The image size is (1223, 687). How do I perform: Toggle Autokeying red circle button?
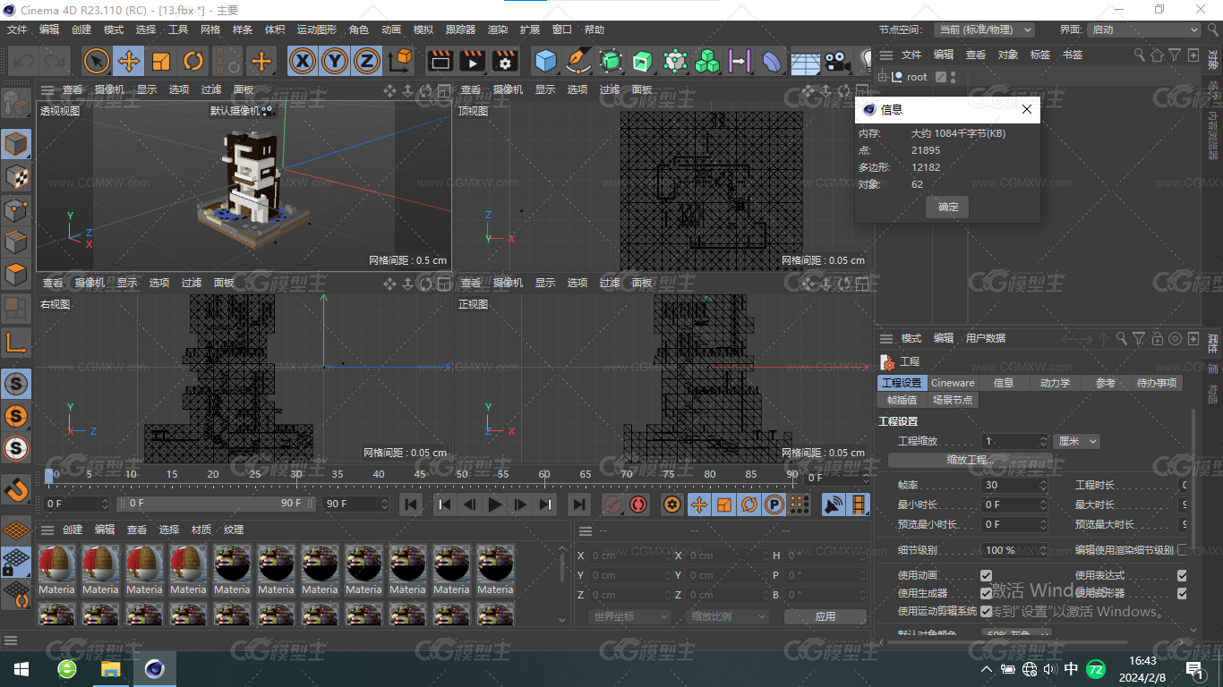pos(638,505)
